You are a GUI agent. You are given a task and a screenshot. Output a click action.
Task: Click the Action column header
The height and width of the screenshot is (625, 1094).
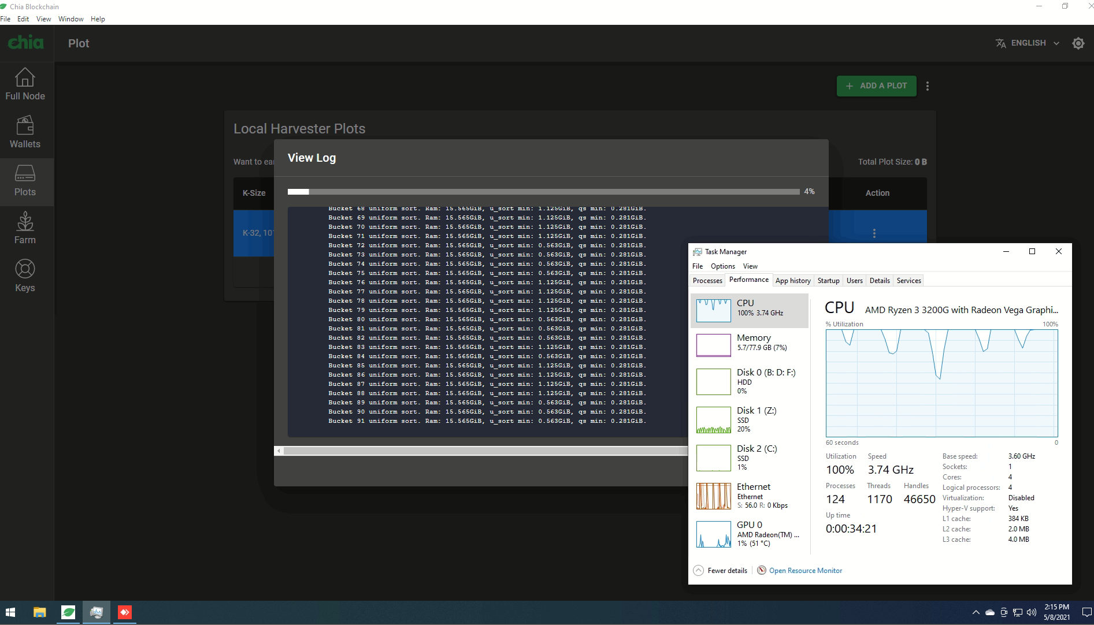click(877, 193)
